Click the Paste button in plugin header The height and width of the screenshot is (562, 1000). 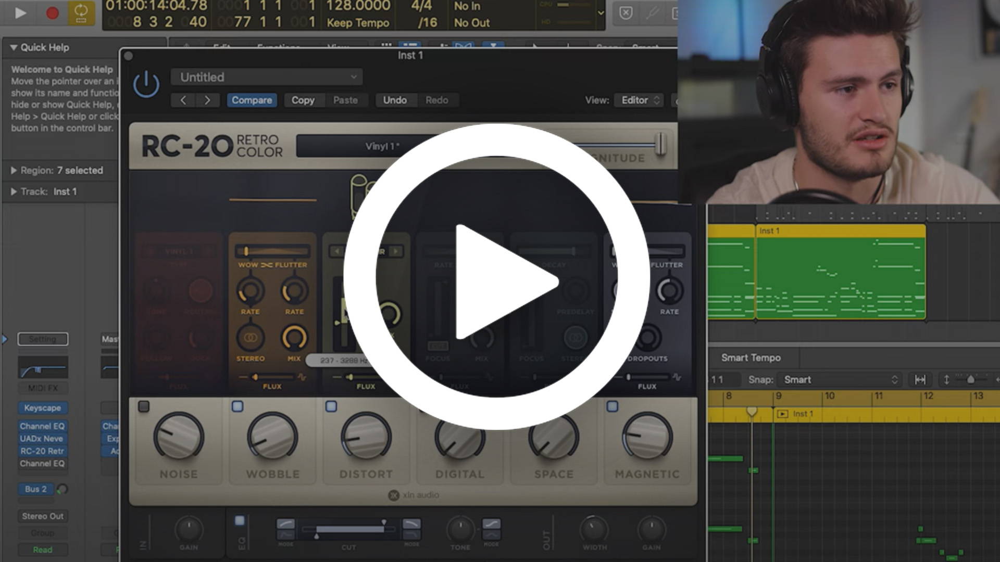click(345, 100)
